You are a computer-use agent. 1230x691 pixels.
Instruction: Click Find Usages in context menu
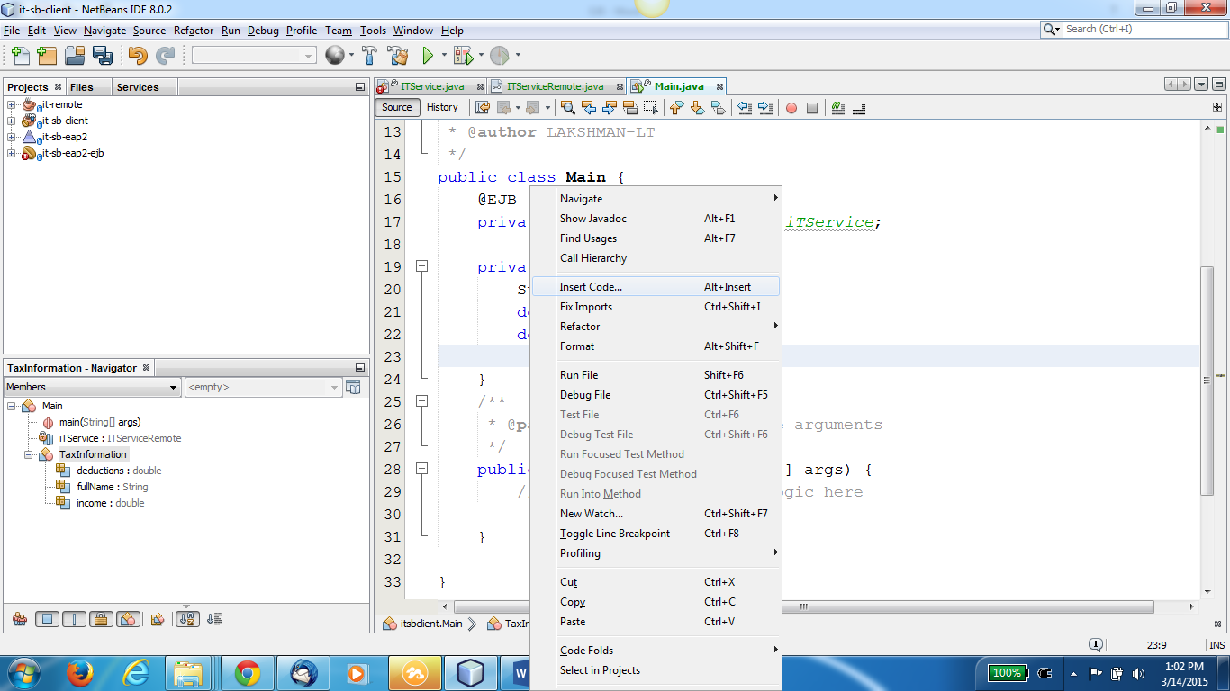tap(656, 238)
